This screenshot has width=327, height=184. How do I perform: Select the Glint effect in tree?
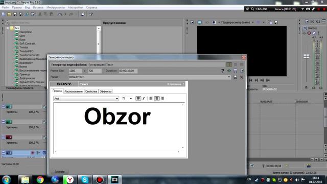(x=22, y=36)
